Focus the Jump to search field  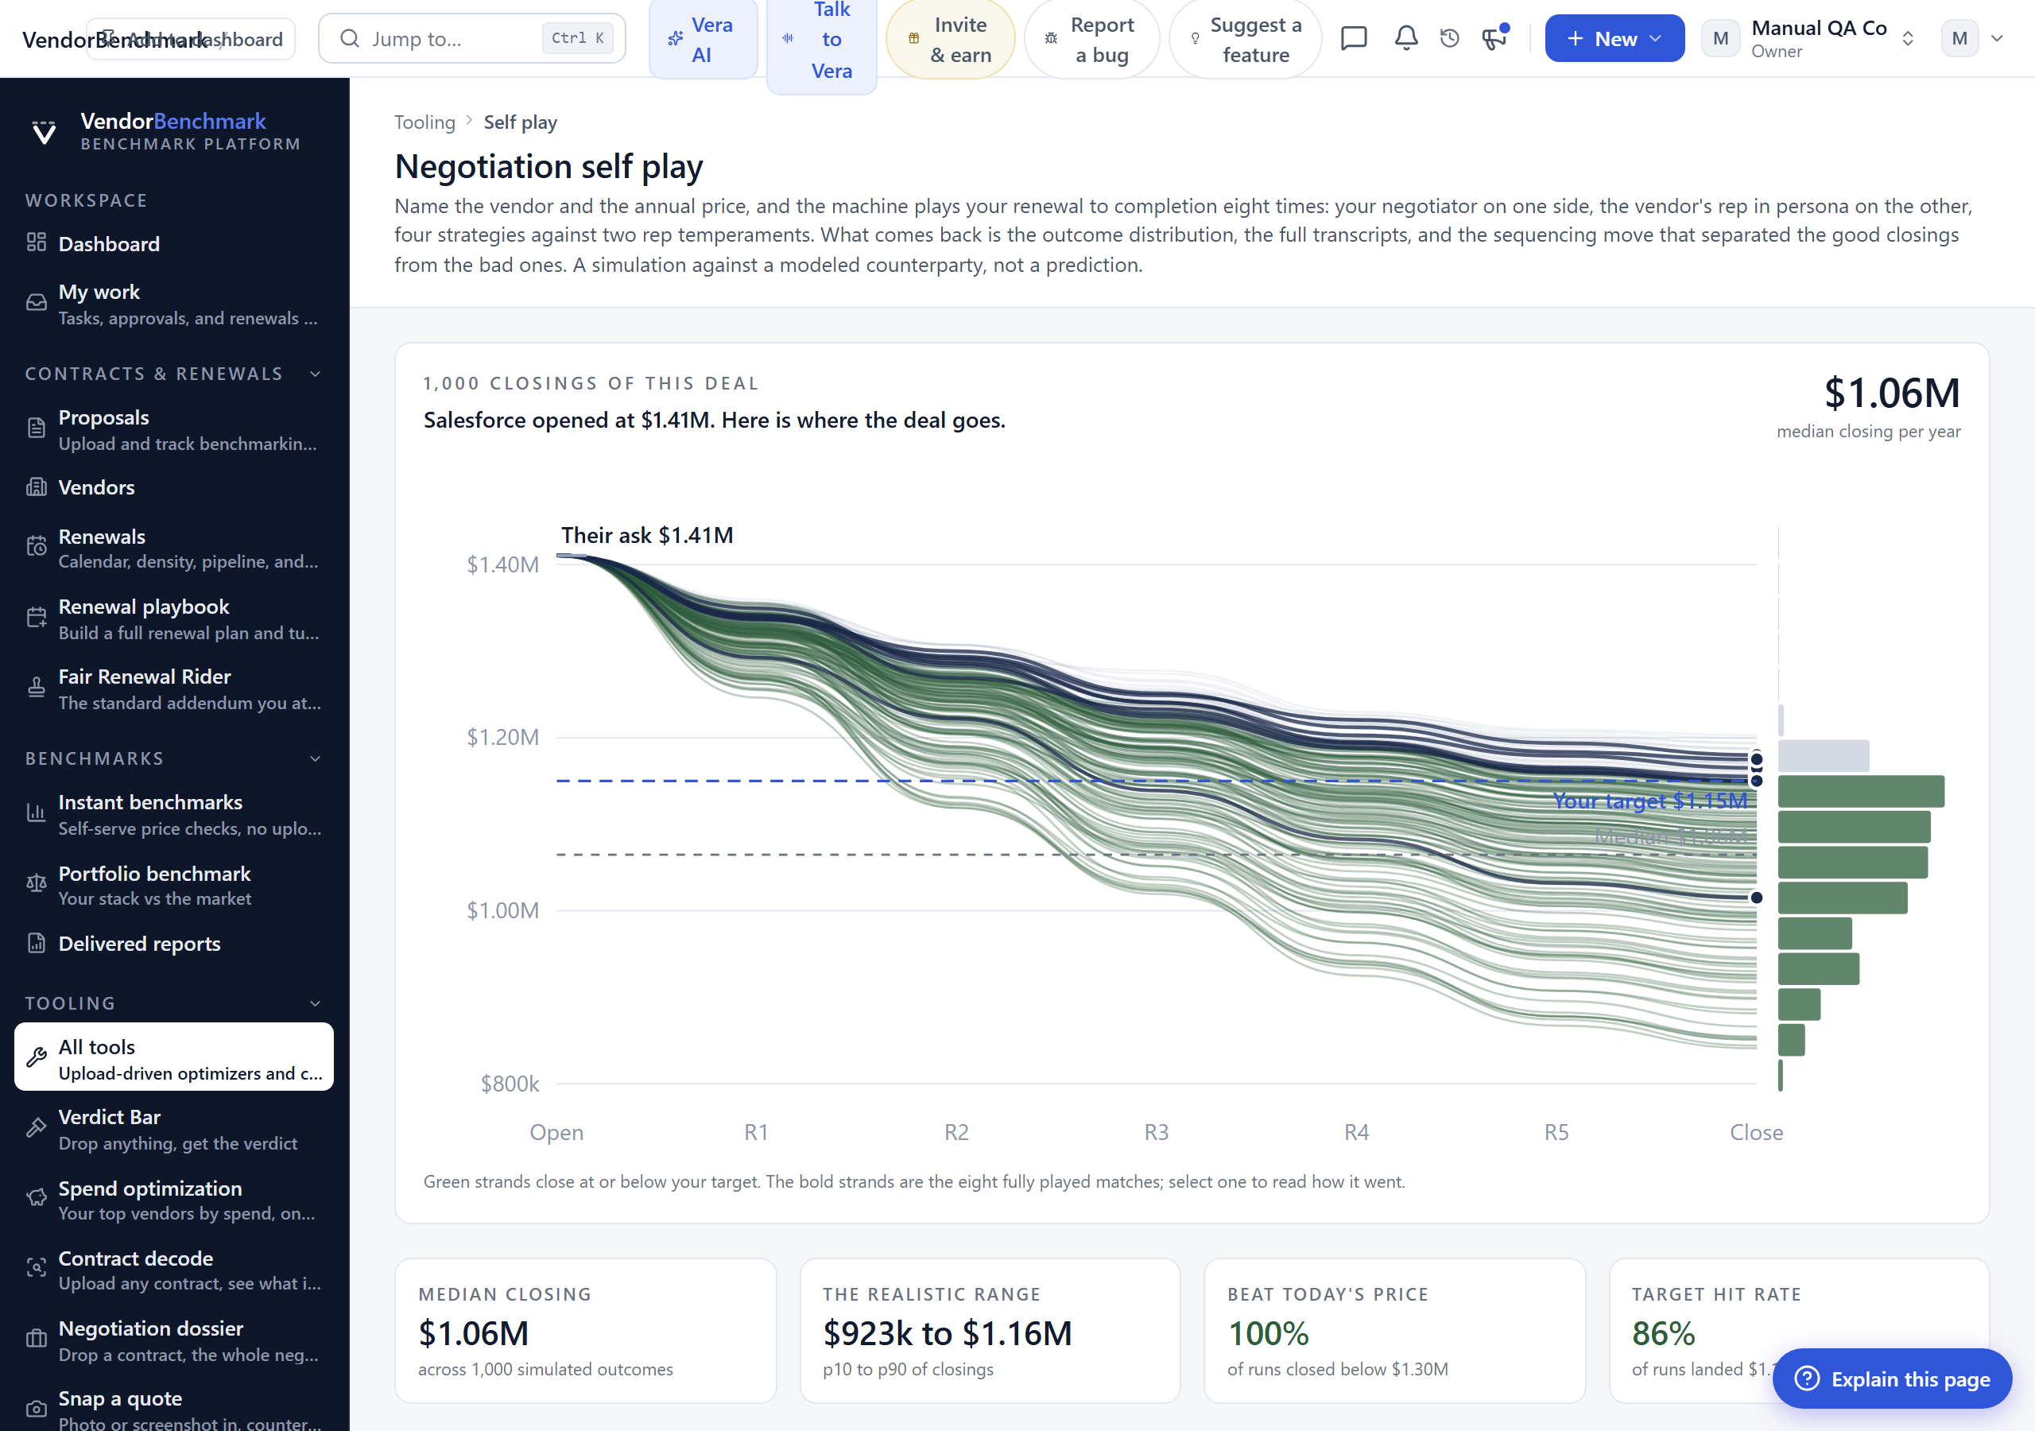(471, 38)
